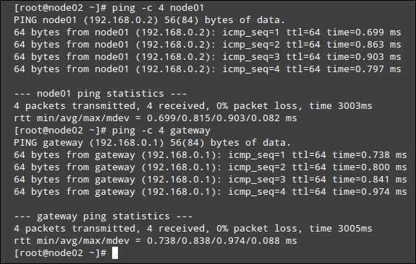Click the gateway reply with time=0.800 ms
Screen dimensions: 416x264
pos(211,167)
